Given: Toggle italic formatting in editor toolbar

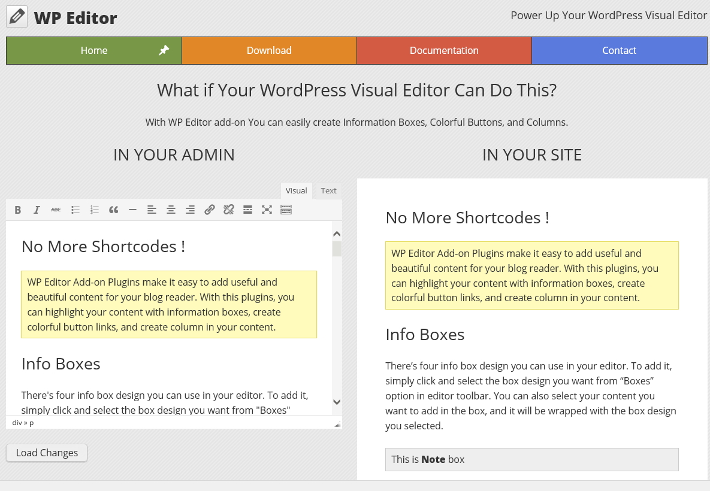Looking at the screenshot, I should (x=37, y=210).
